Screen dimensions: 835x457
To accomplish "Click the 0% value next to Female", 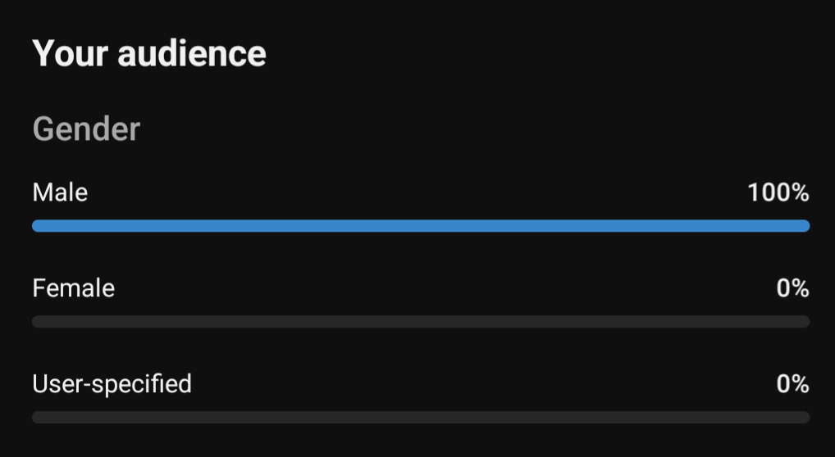I will point(793,287).
